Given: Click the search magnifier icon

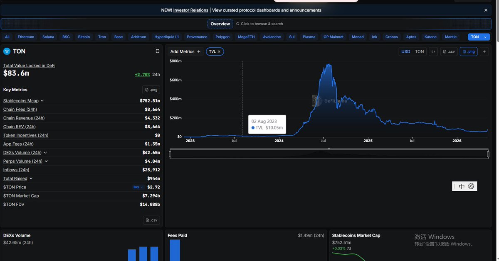Looking at the screenshot, I should tap(237, 24).
